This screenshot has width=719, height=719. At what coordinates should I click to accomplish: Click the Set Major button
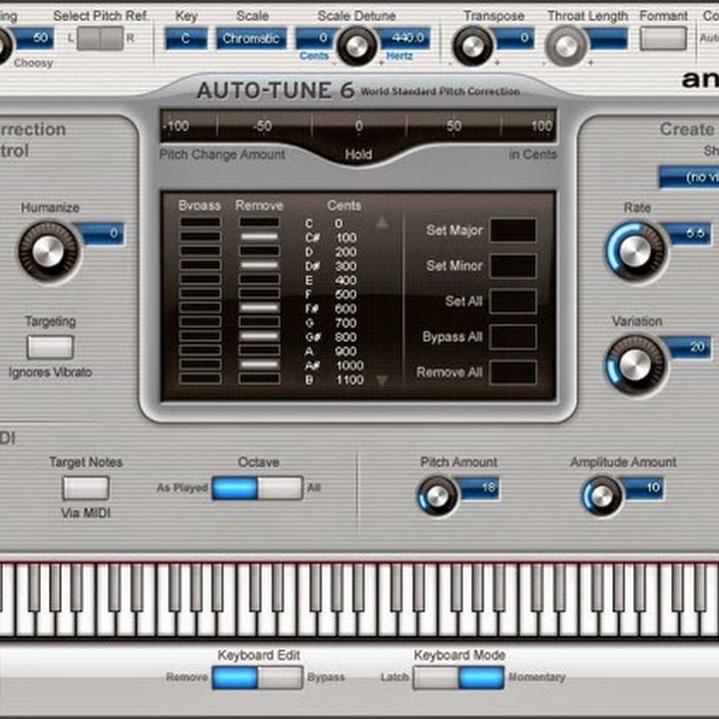click(x=512, y=231)
